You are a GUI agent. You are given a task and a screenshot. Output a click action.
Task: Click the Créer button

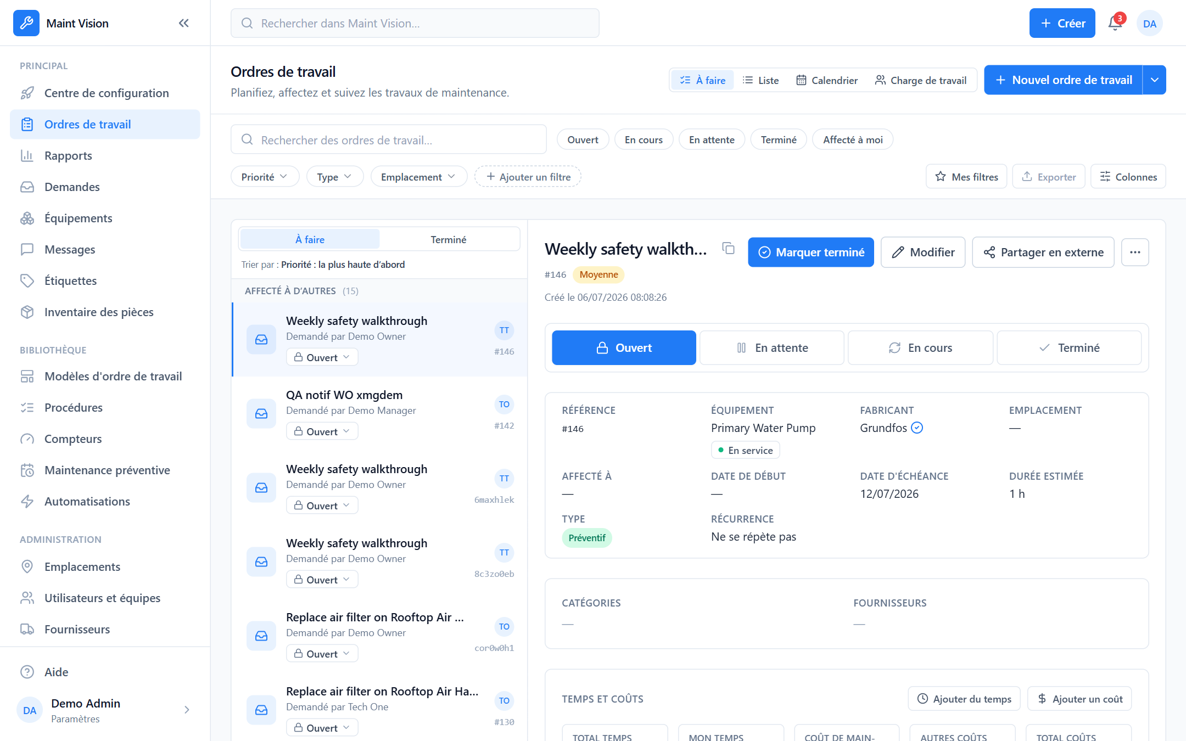click(1062, 23)
